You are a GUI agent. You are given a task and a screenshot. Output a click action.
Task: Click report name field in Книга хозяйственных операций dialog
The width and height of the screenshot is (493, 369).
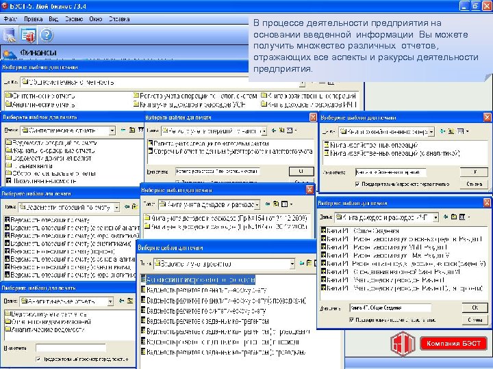390,172
